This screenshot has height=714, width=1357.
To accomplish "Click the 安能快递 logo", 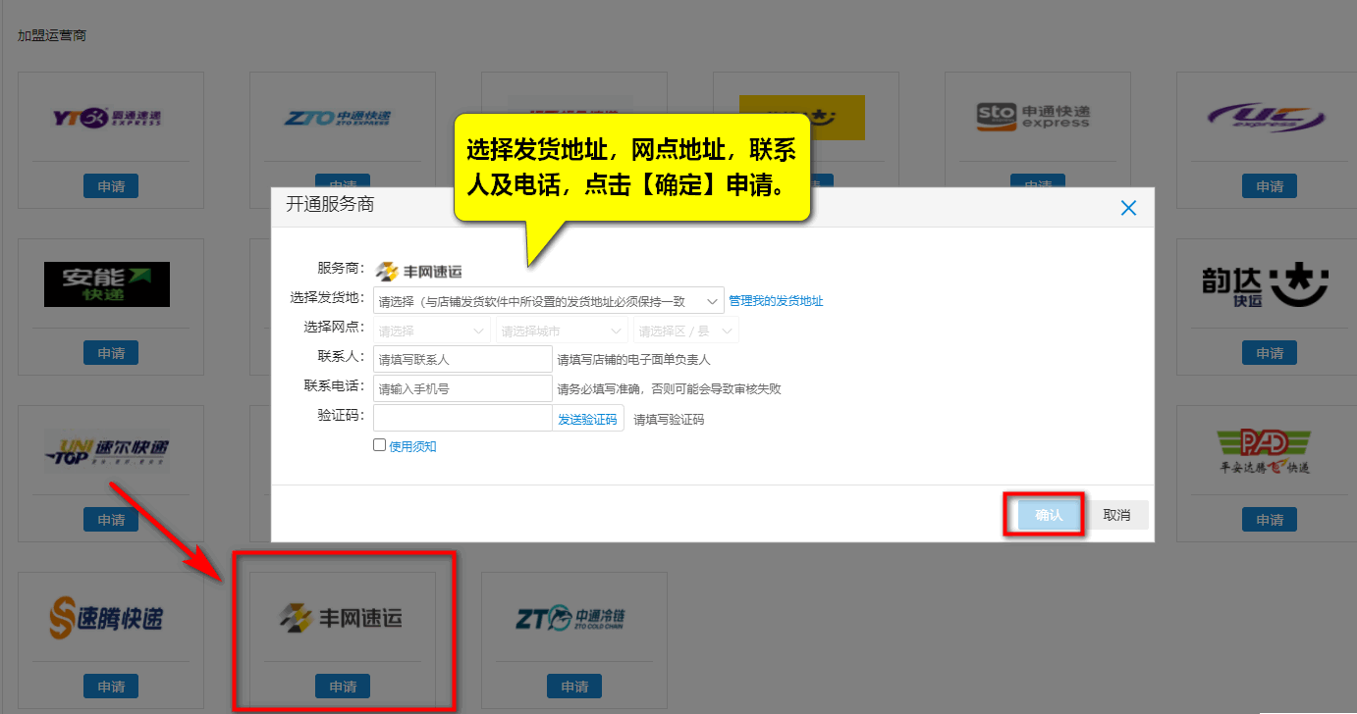I will tap(107, 284).
